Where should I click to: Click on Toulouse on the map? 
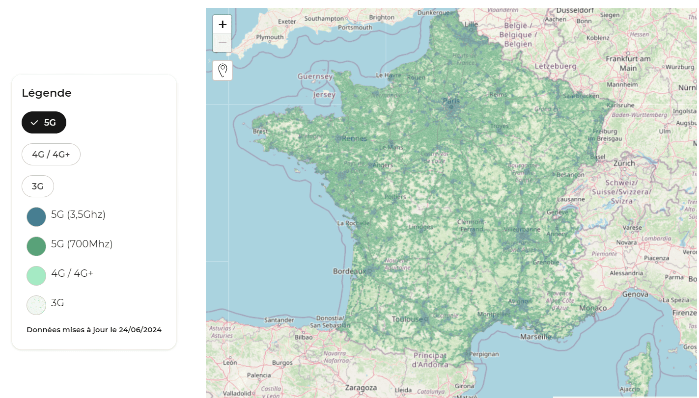[x=407, y=319]
